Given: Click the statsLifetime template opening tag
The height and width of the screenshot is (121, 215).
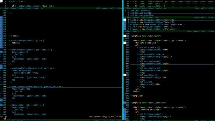Looking at the screenshot, I should click(x=148, y=103).
